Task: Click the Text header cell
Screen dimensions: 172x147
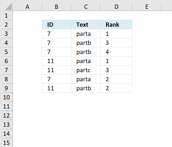Action: click(86, 25)
